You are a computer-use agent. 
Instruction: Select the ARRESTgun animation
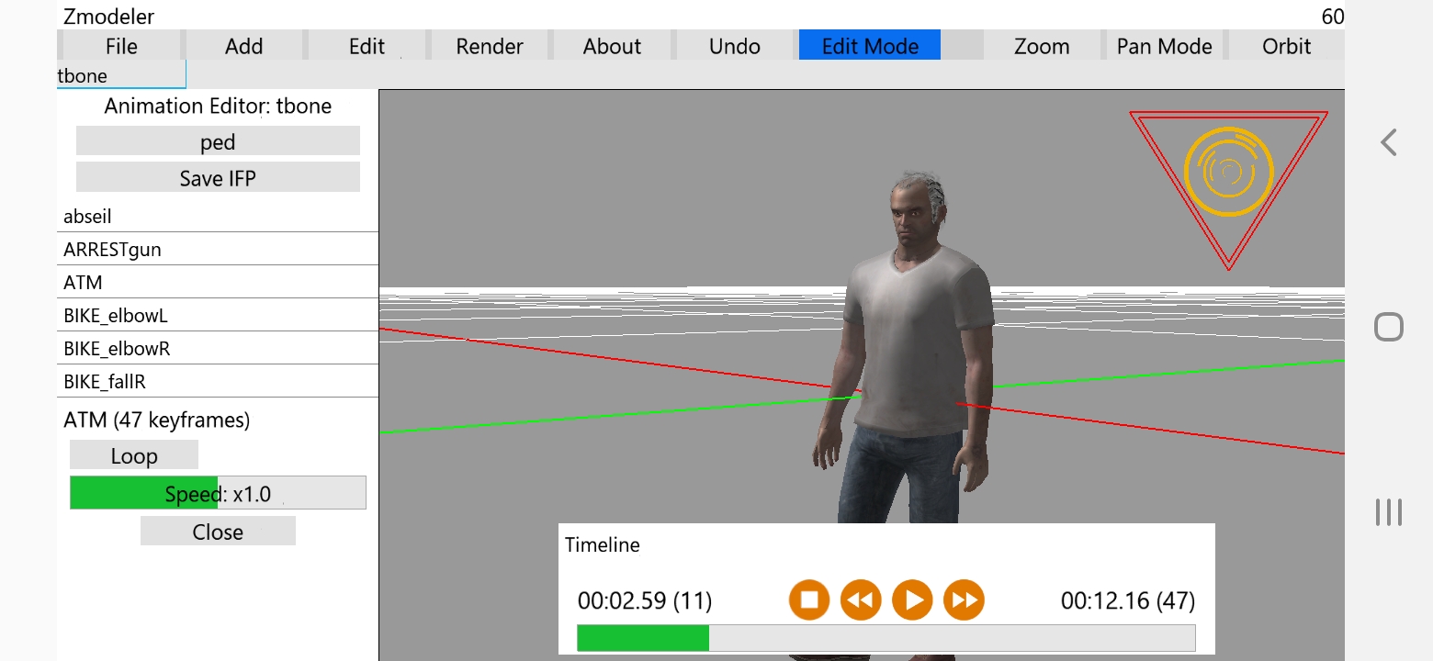coord(218,249)
